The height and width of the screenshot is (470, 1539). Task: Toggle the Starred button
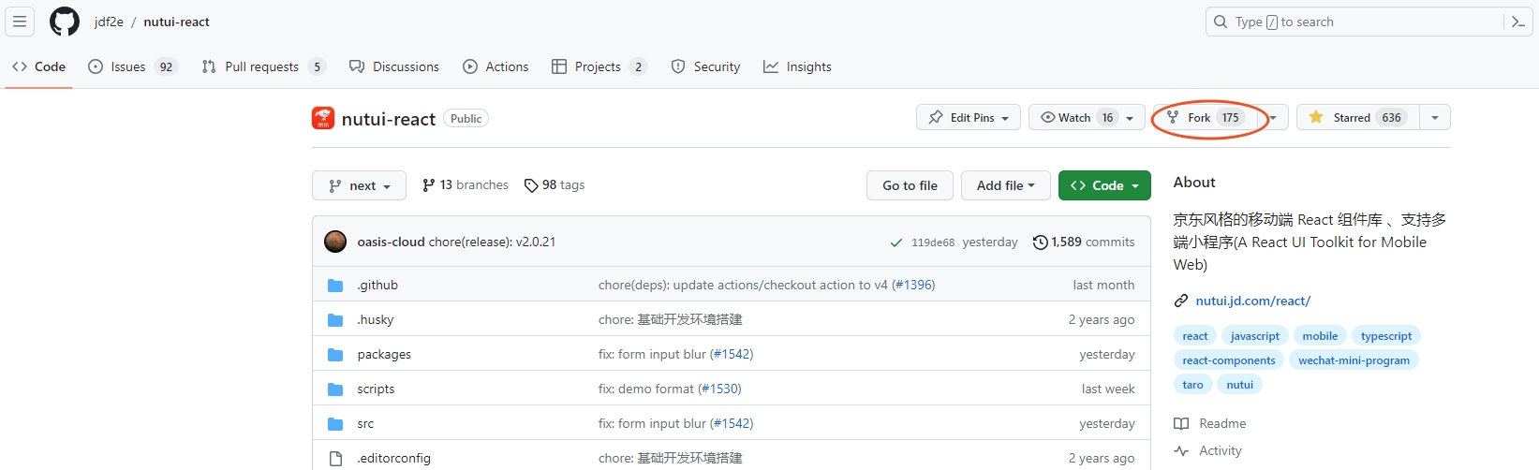(1358, 118)
